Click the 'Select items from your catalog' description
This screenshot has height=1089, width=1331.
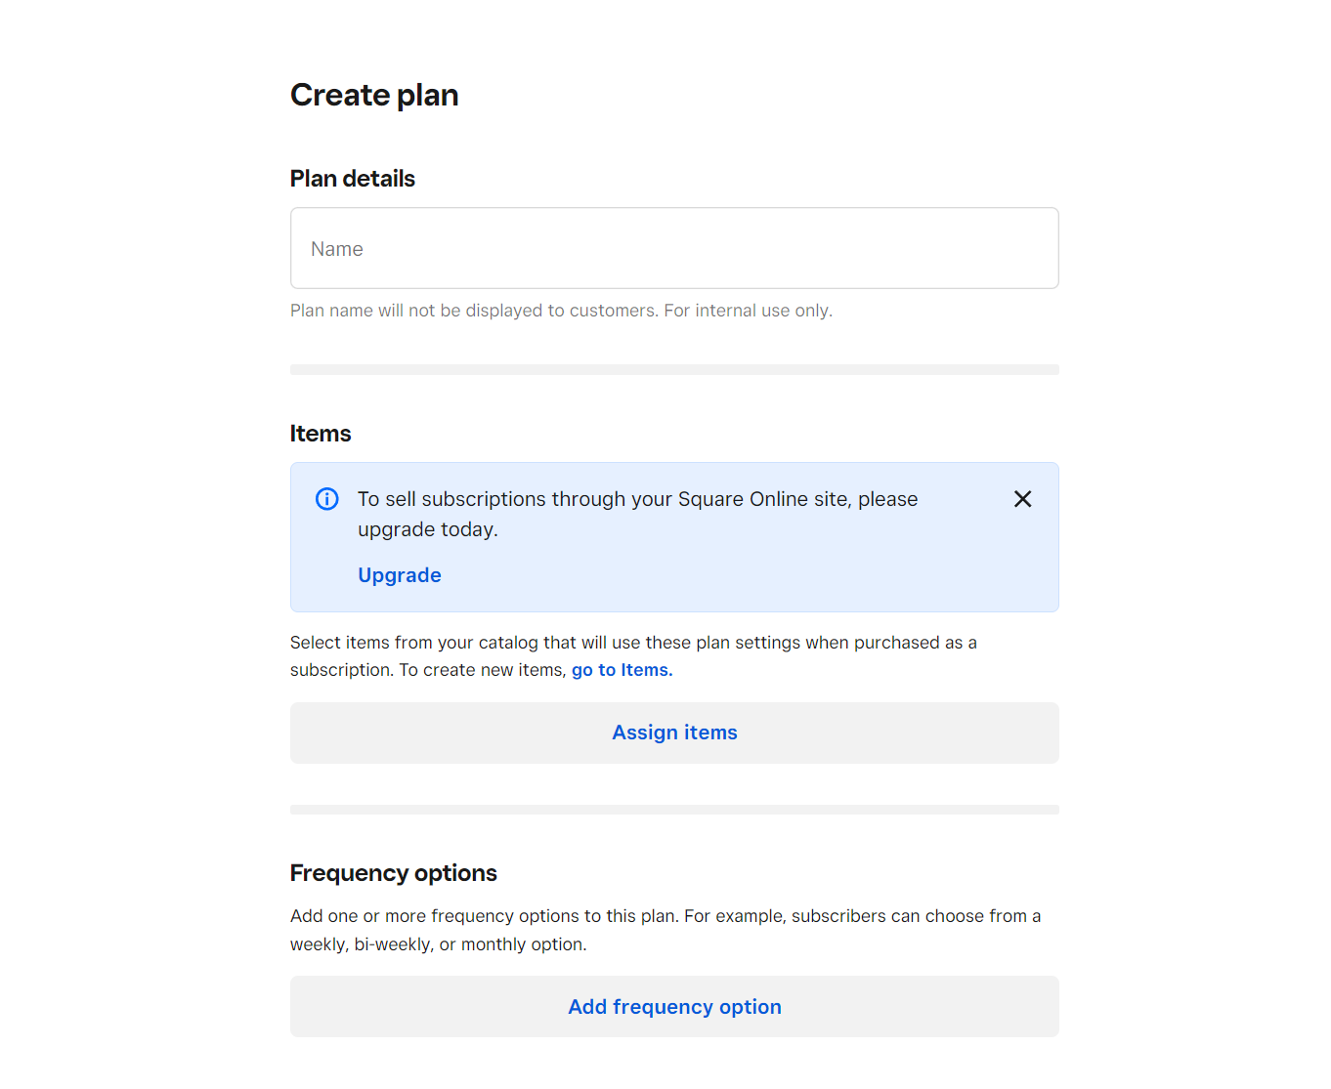(x=633, y=656)
